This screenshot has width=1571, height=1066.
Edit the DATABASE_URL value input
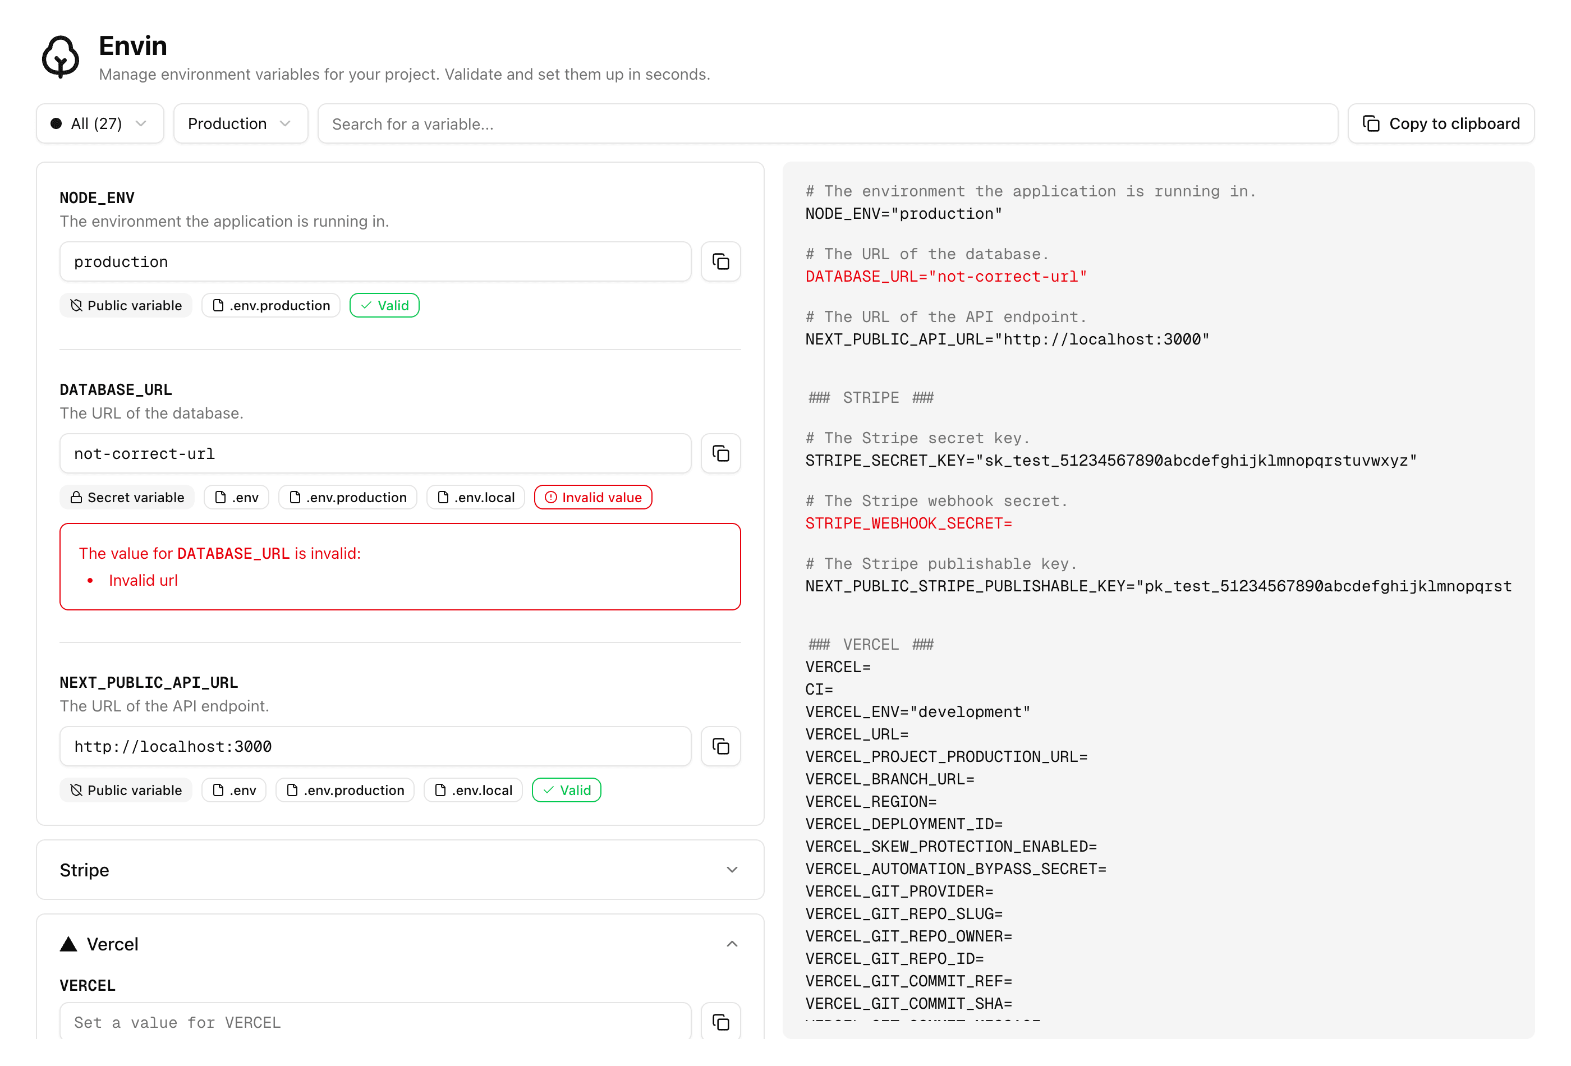click(x=375, y=453)
